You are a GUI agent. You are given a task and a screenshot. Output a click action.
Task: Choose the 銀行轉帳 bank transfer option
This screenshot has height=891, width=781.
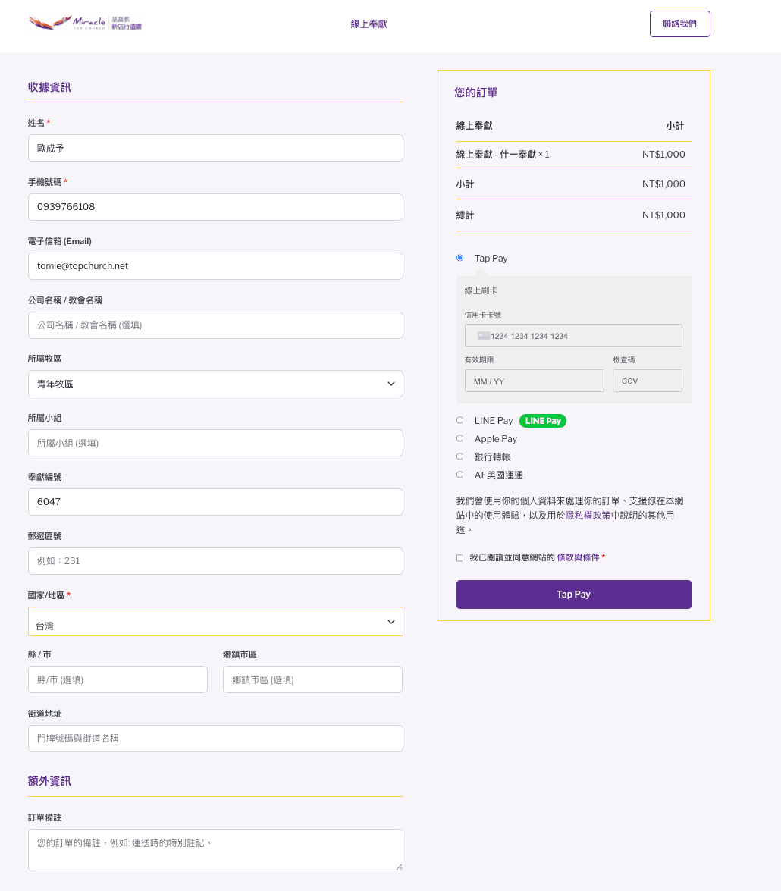point(460,456)
